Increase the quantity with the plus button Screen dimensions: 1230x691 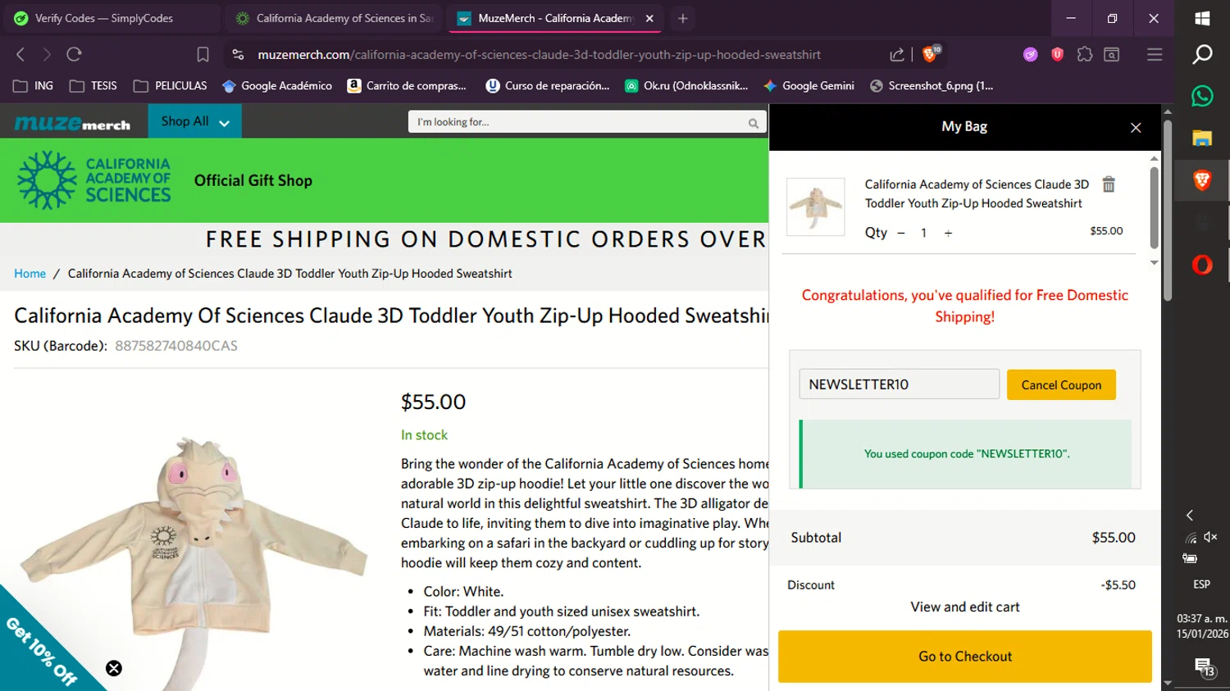point(948,234)
